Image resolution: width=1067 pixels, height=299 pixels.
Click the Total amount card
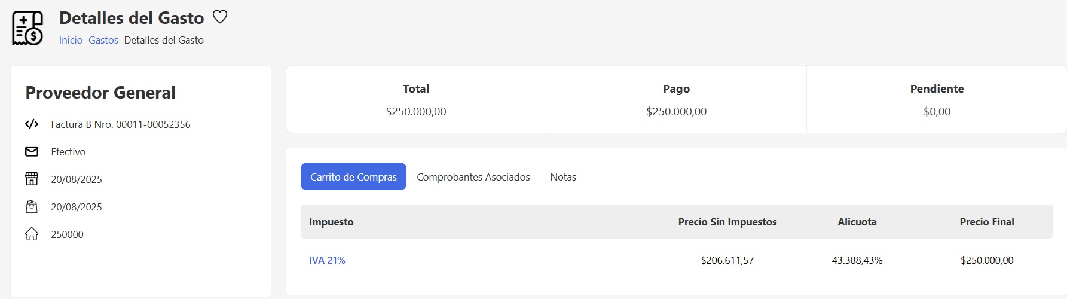pyautogui.click(x=416, y=100)
